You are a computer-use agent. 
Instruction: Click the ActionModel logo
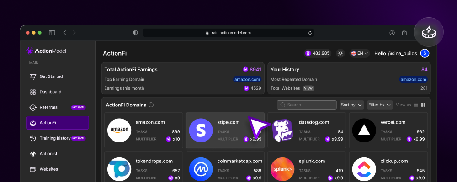46,51
